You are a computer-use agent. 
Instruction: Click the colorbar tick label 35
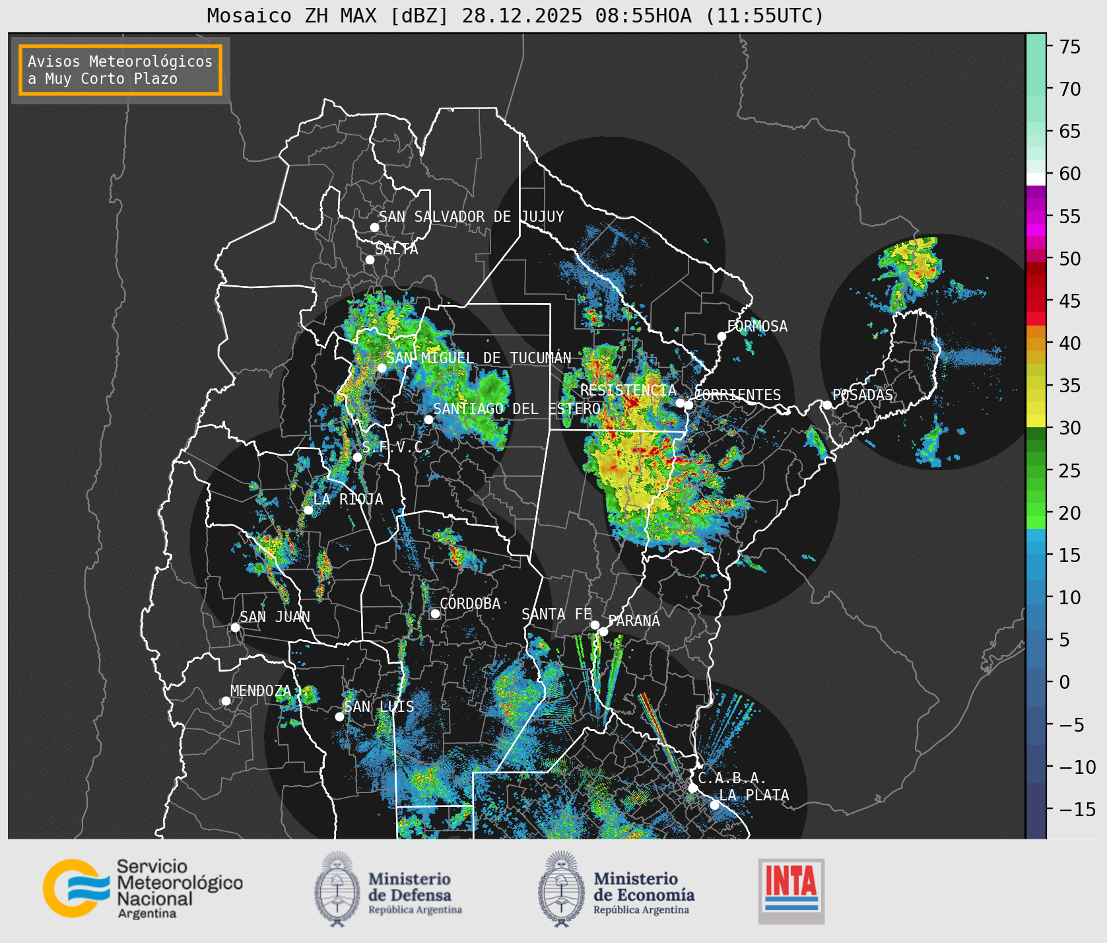(1070, 385)
